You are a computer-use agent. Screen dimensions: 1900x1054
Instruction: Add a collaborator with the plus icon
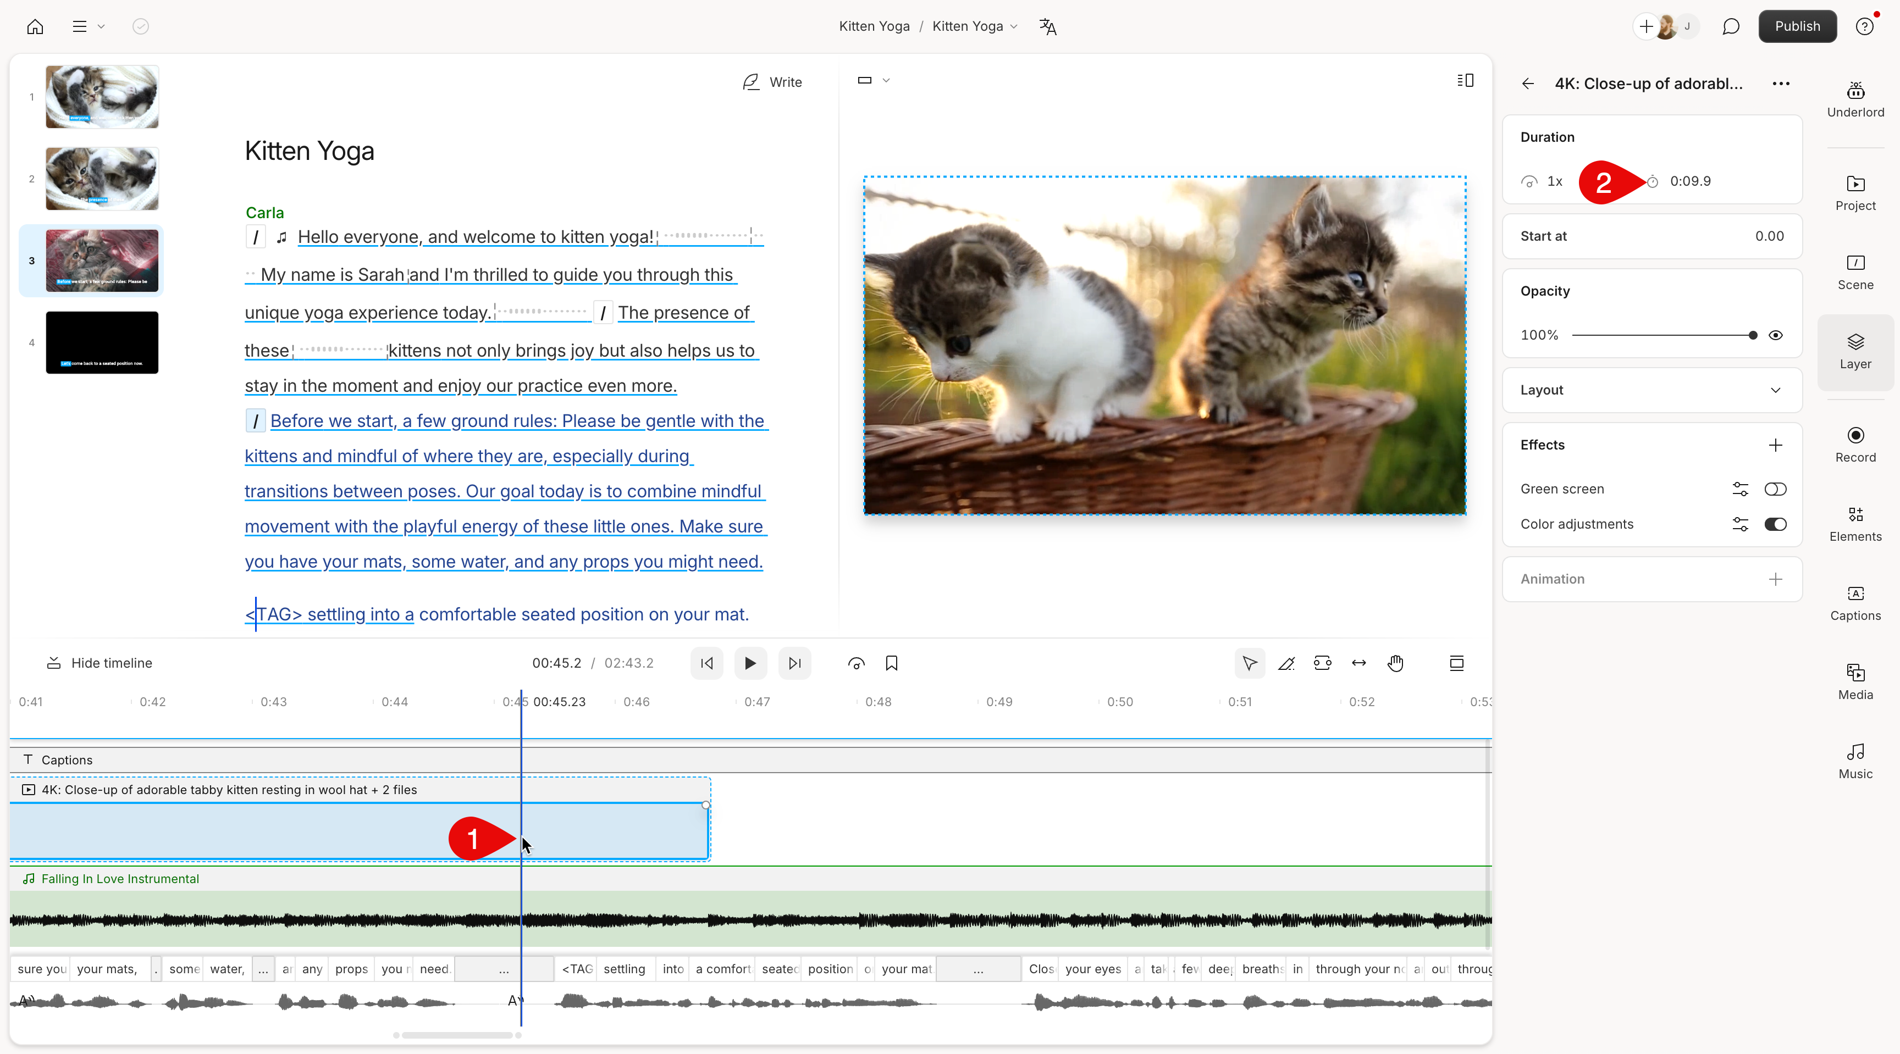pyautogui.click(x=1645, y=26)
